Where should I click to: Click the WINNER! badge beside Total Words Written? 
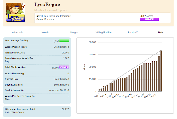tap(64, 67)
